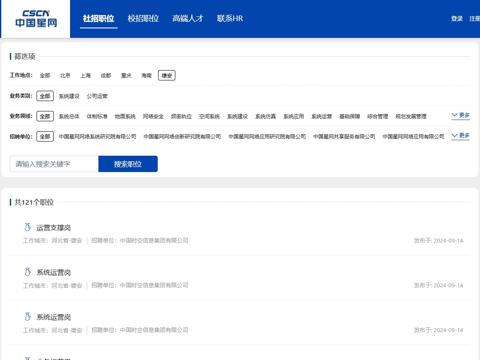Select 全部 under 业务领域
The height and width of the screenshot is (360, 480).
pos(45,116)
